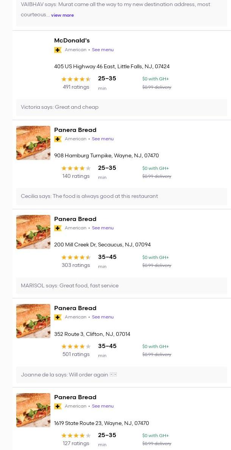The image size is (231, 450).
Task: Click MARISOL's review 'Great food, fast service'
Action: (70, 286)
